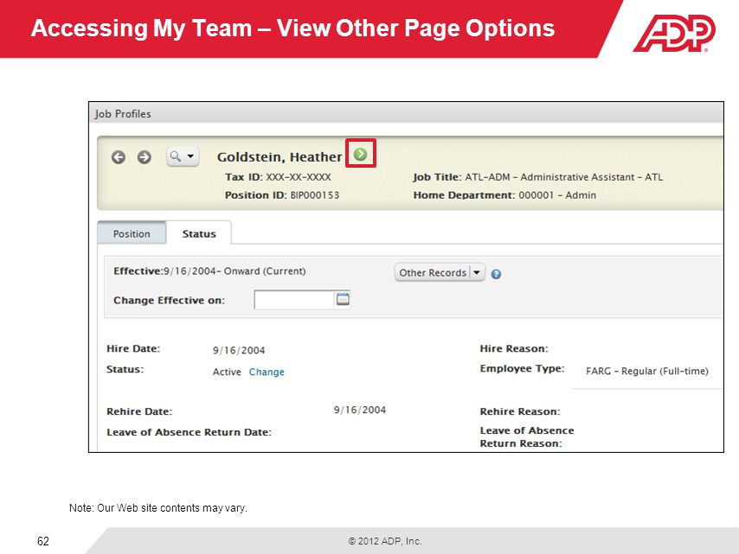The width and height of the screenshot is (739, 554).
Task: Navigate to the previous employee record
Action: click(119, 156)
